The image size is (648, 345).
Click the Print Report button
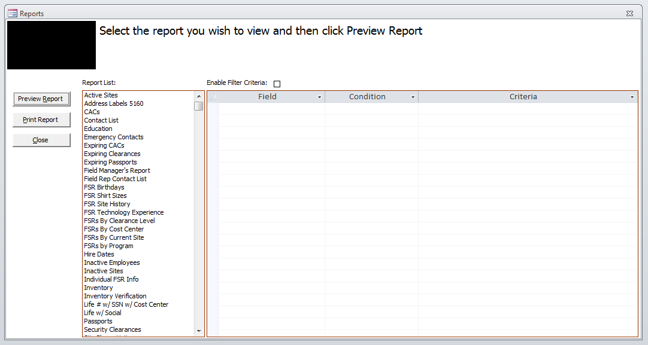(x=41, y=120)
